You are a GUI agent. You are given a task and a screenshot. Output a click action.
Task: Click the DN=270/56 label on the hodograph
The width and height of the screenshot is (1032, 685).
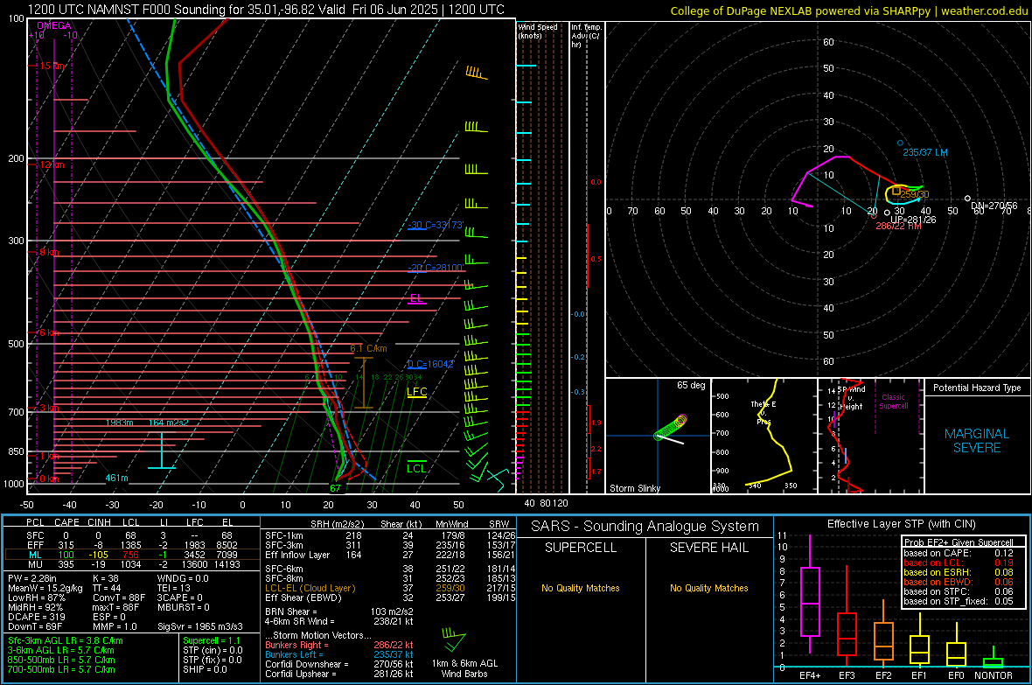tap(994, 206)
